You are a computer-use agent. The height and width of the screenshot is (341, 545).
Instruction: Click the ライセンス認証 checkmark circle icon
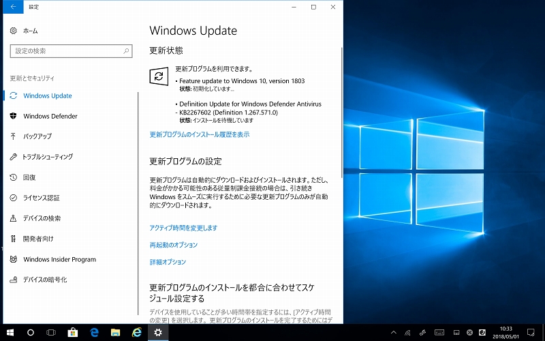click(13, 198)
